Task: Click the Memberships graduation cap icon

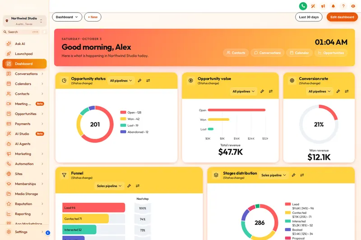Action: [x=9, y=184]
